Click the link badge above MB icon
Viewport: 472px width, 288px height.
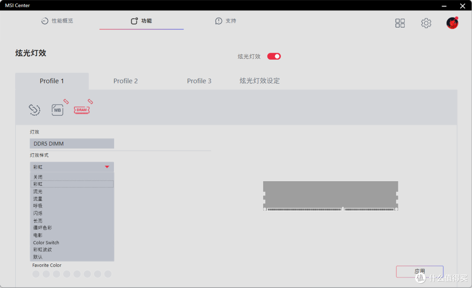(x=66, y=102)
